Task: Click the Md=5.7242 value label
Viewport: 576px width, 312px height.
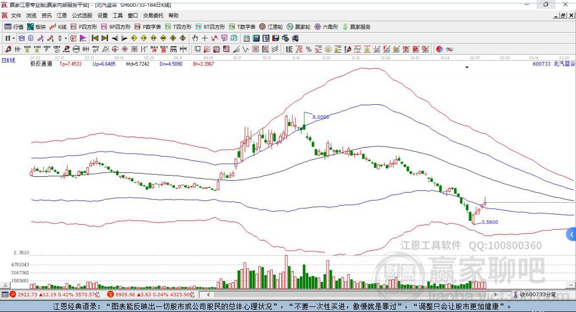Action: click(138, 64)
